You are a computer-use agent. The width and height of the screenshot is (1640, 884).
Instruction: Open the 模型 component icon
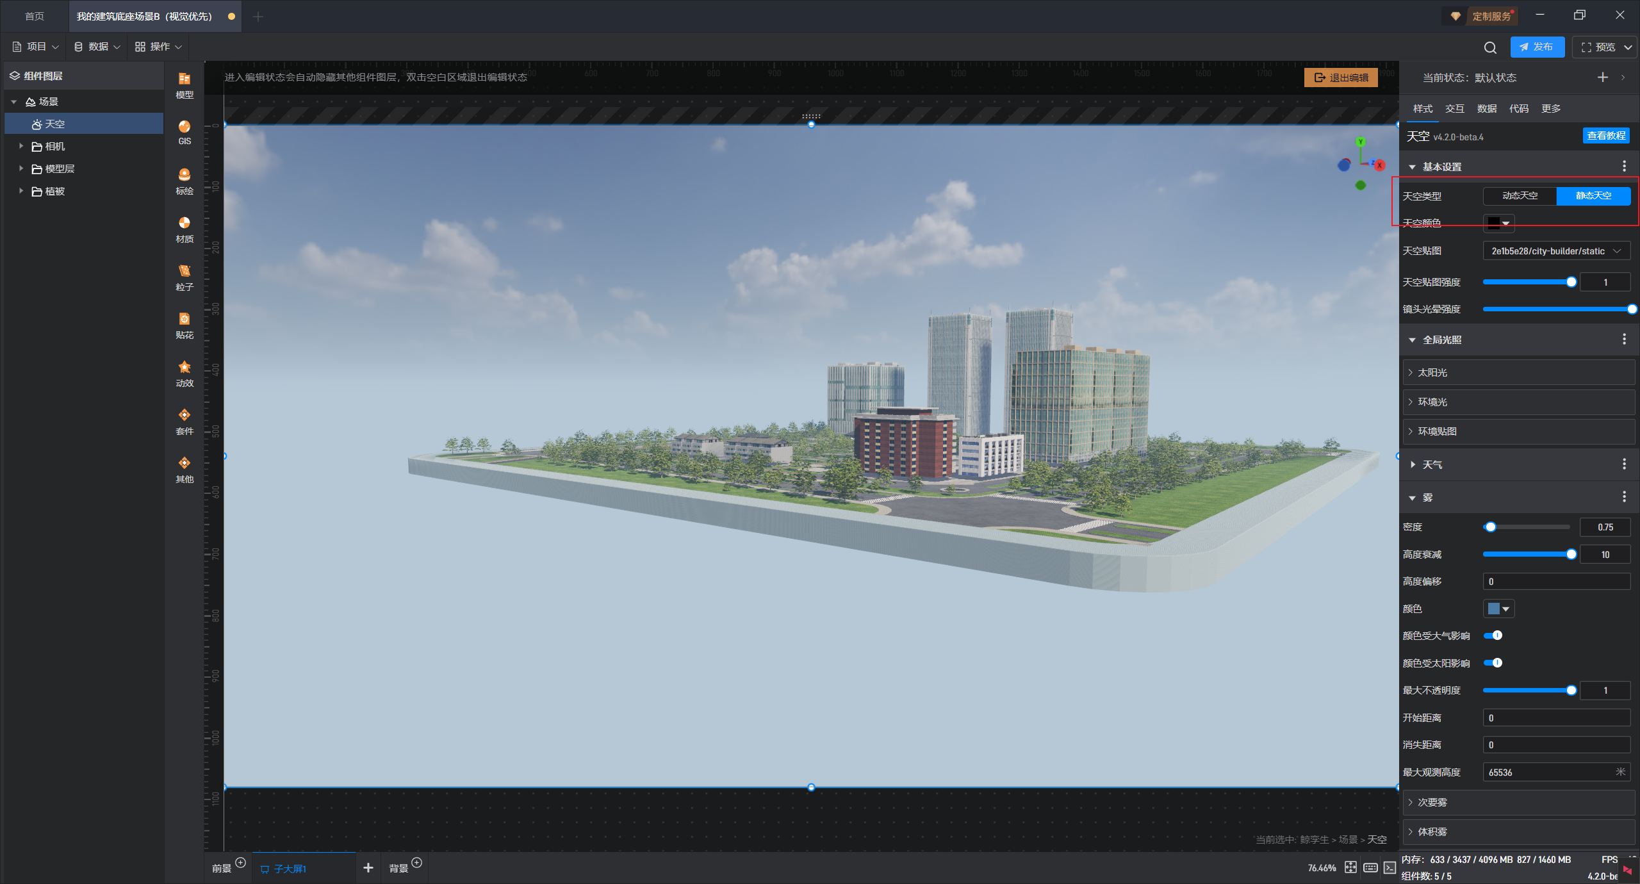(x=184, y=85)
